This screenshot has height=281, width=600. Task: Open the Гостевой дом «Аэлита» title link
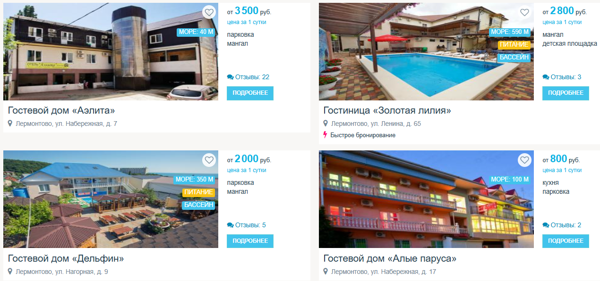(x=62, y=111)
